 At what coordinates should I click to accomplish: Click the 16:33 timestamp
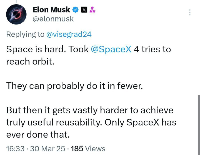point(15,149)
